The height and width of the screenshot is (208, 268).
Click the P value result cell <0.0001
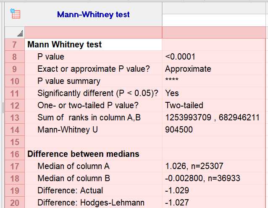pos(180,57)
